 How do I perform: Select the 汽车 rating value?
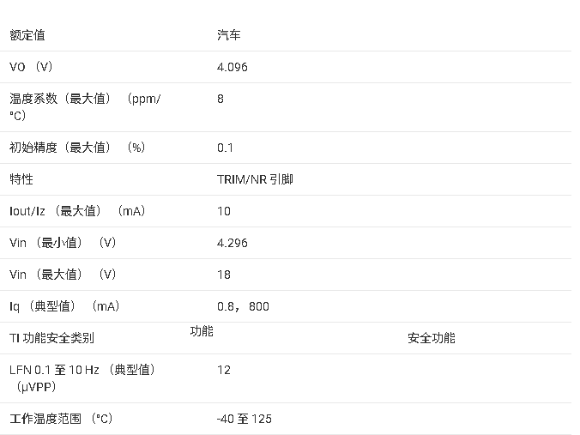pos(229,35)
